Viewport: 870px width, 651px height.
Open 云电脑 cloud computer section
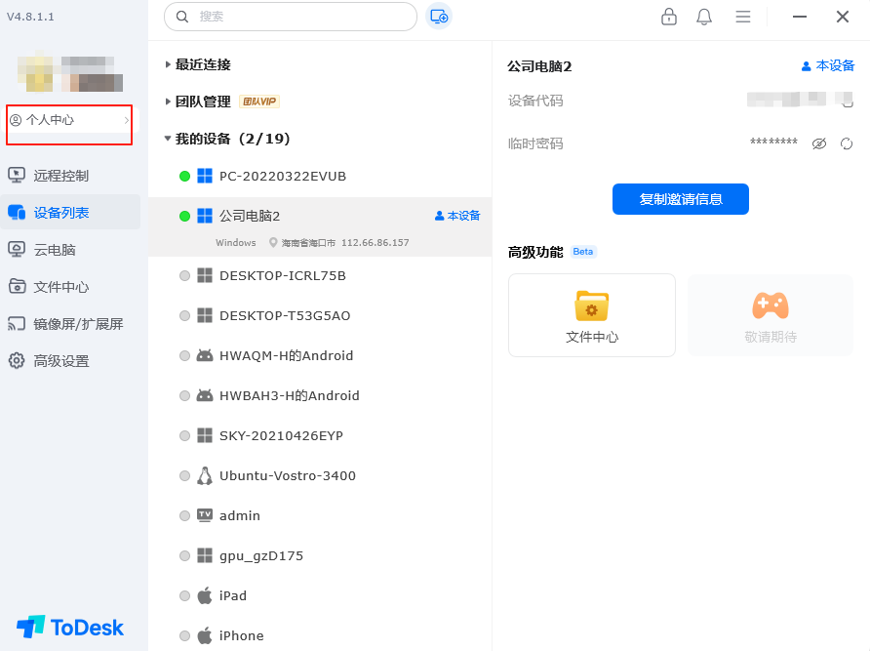tap(70, 250)
